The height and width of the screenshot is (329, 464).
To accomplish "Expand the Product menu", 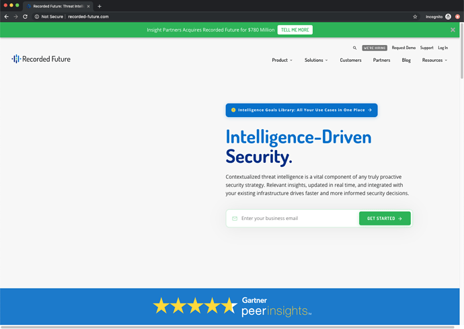I will pos(282,60).
